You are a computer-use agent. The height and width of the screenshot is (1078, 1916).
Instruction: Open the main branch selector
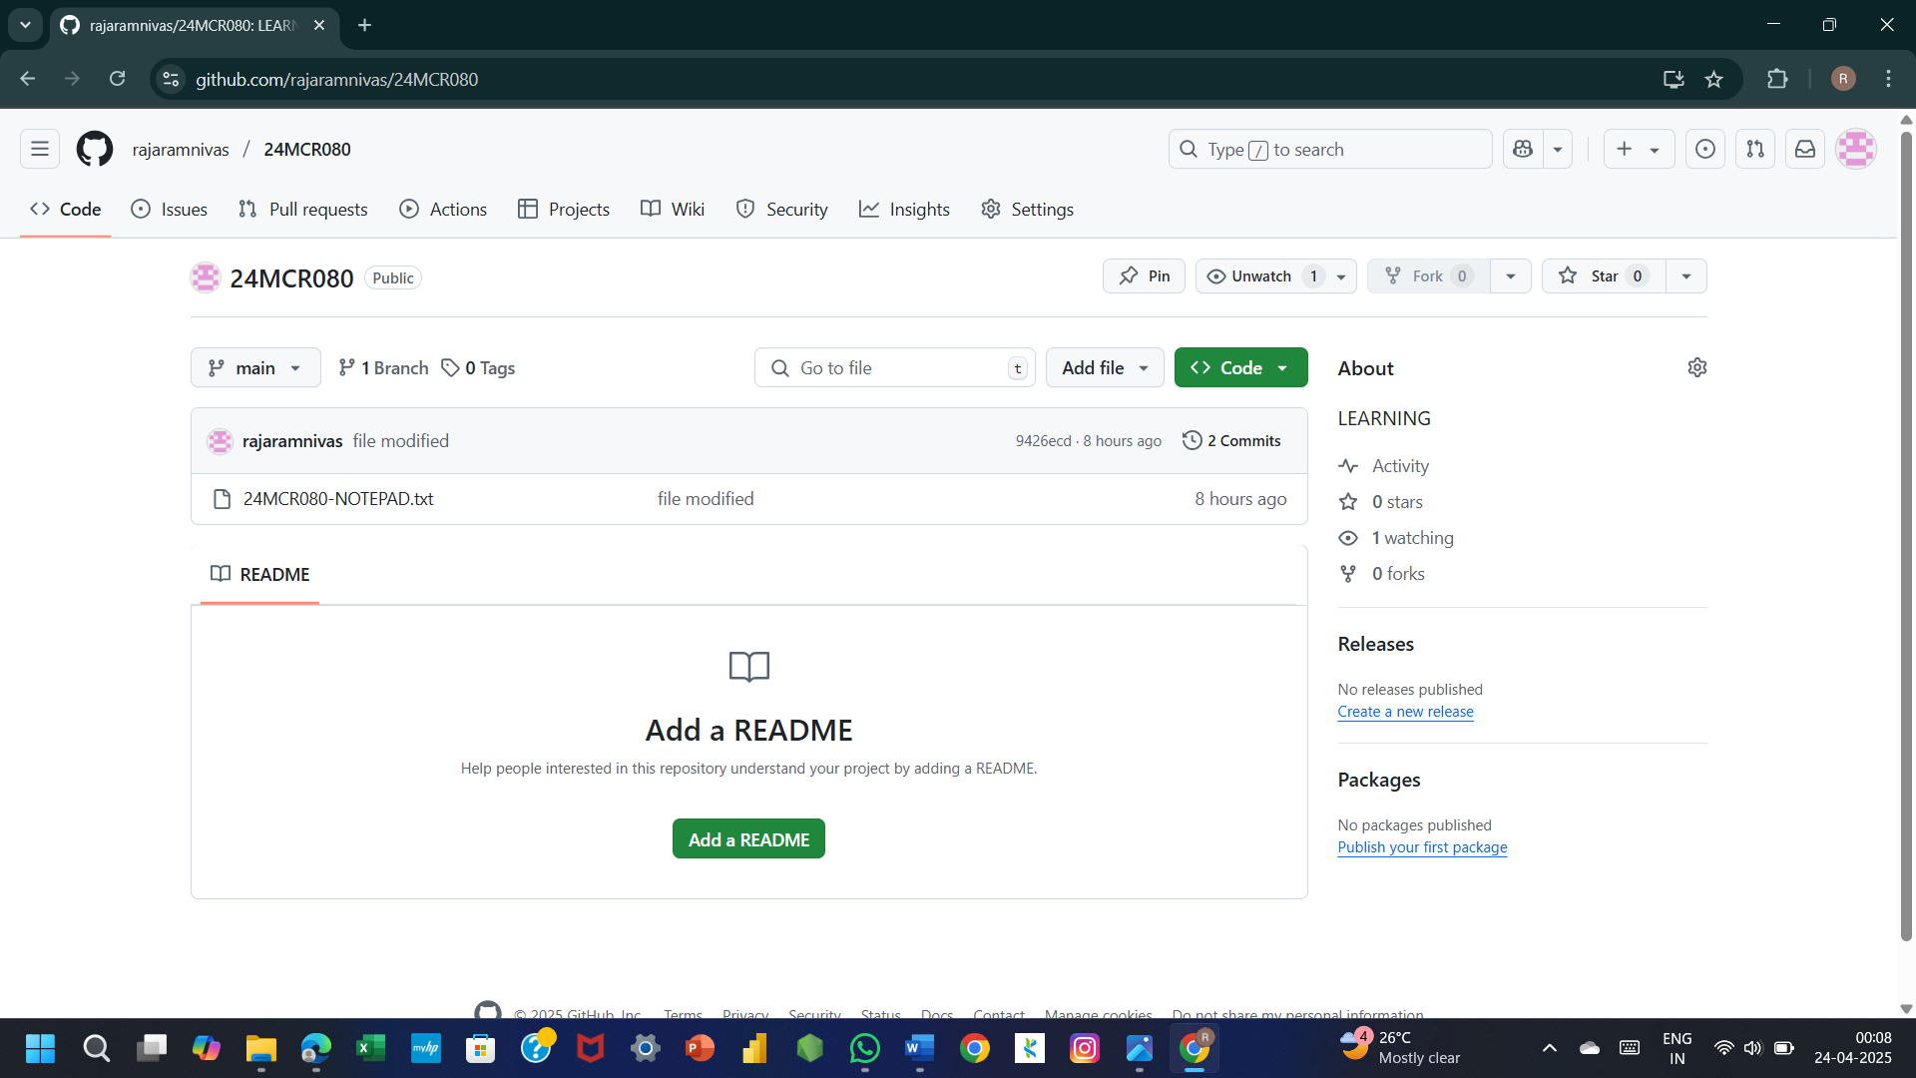(255, 367)
